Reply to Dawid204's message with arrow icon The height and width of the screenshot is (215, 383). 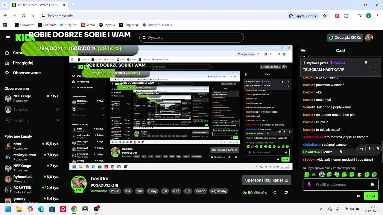point(361,149)
